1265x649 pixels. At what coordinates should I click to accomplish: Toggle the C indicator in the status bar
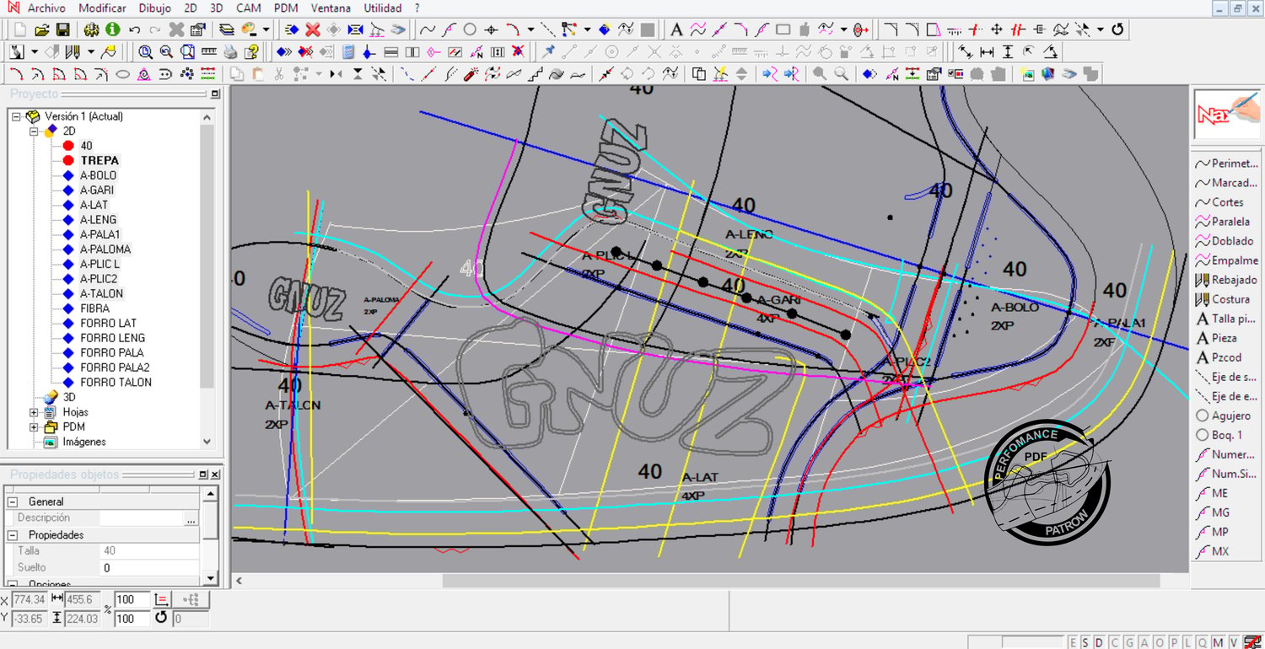[1113, 642]
